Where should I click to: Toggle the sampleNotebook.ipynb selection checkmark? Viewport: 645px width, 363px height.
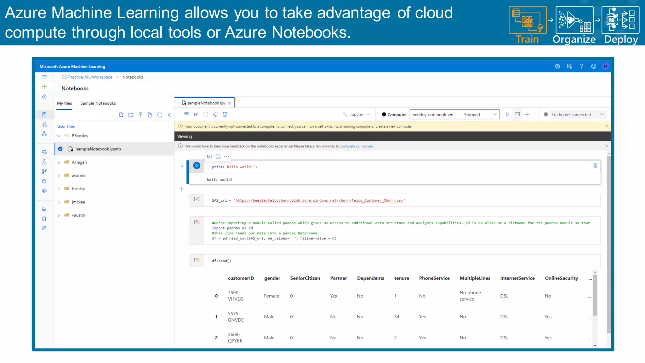60,149
